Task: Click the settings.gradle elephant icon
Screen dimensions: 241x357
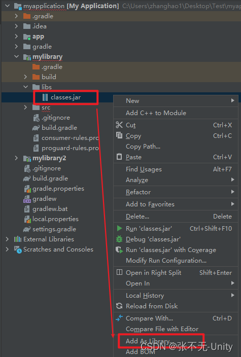Action: pyautogui.click(x=27, y=229)
